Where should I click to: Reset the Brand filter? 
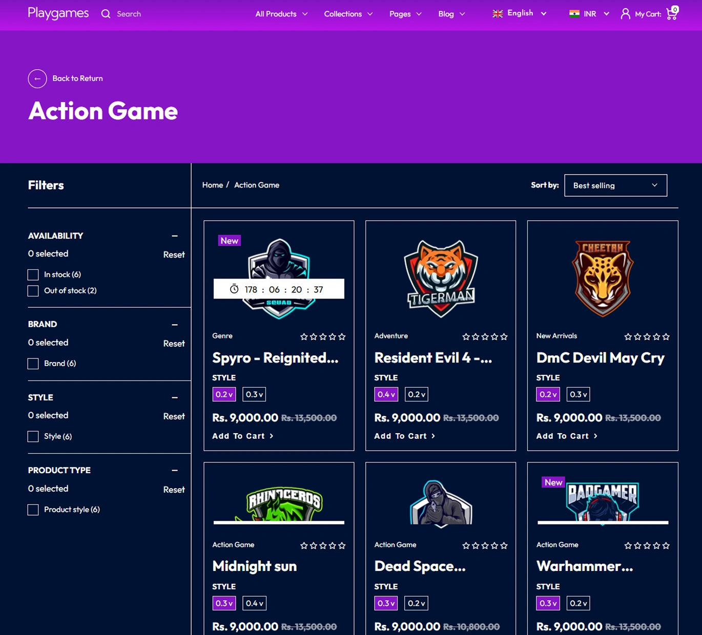pos(174,344)
